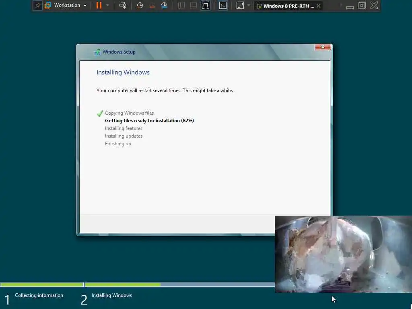Screen dimensions: 412x309
Task: Open the snapshot manager
Action: click(x=164, y=5)
